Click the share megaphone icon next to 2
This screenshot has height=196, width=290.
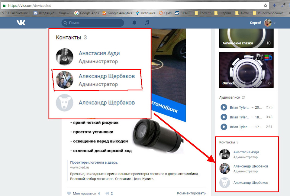point(107,193)
